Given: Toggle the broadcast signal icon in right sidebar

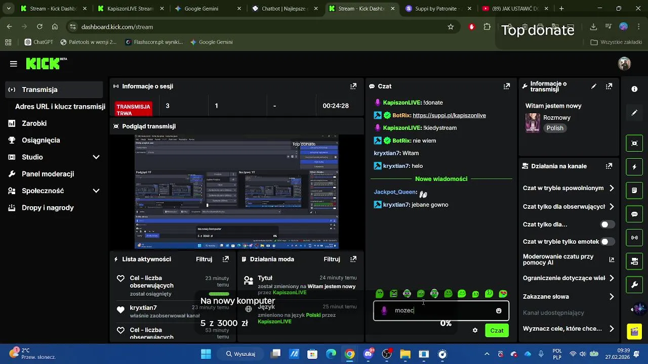Looking at the screenshot, I should [x=634, y=238].
